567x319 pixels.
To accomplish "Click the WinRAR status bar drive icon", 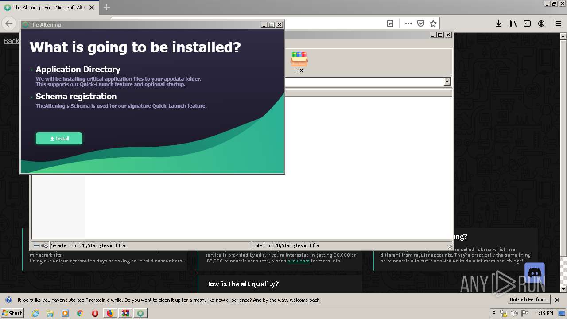I will [36, 245].
